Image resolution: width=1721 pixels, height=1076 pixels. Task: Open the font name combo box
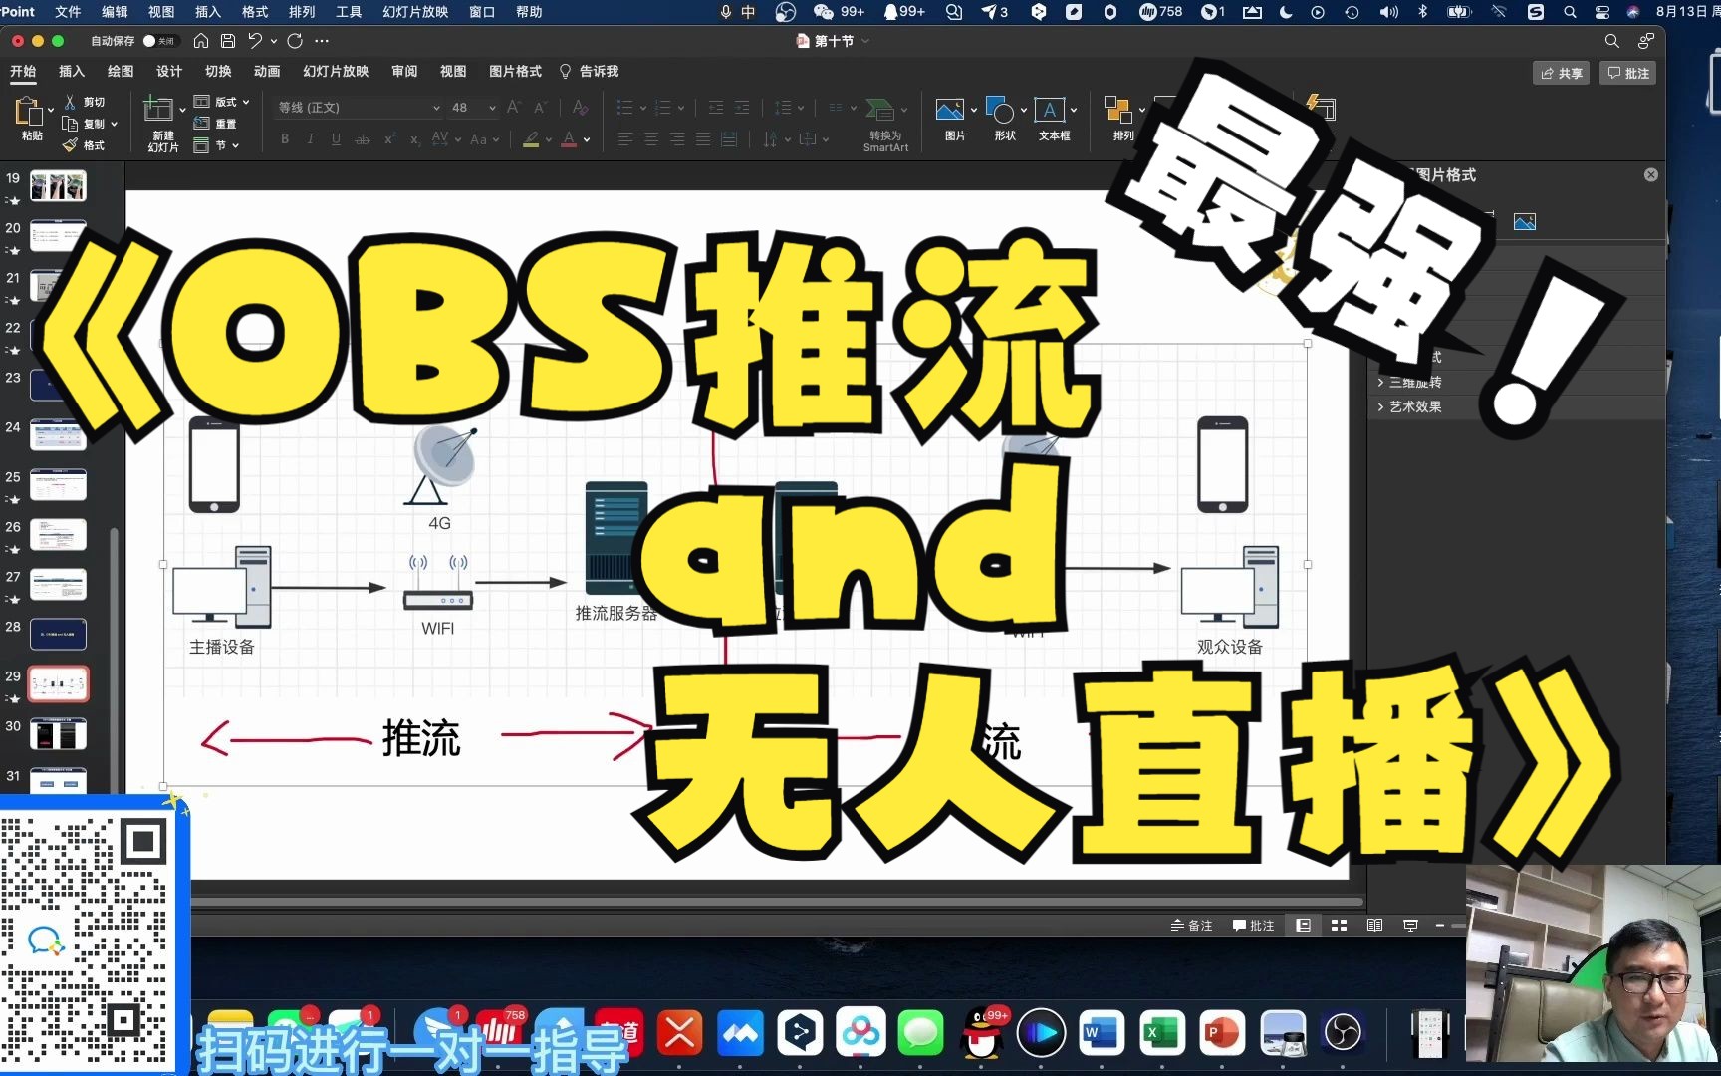[358, 107]
